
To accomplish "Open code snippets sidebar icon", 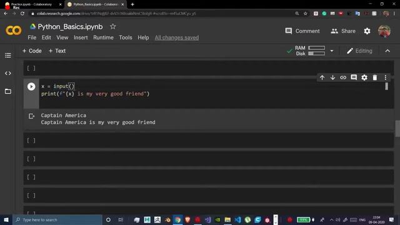I will click(8, 73).
